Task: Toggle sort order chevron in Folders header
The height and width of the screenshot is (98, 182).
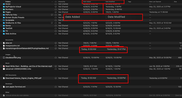Action: point(52,2)
